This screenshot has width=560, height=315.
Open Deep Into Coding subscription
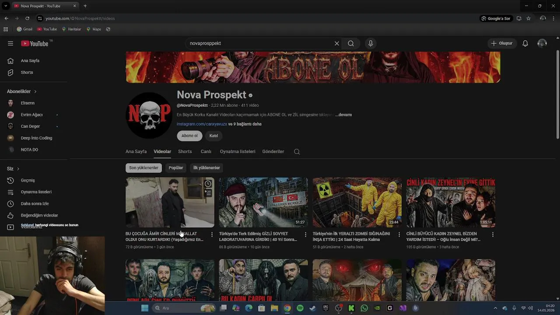coord(34,138)
